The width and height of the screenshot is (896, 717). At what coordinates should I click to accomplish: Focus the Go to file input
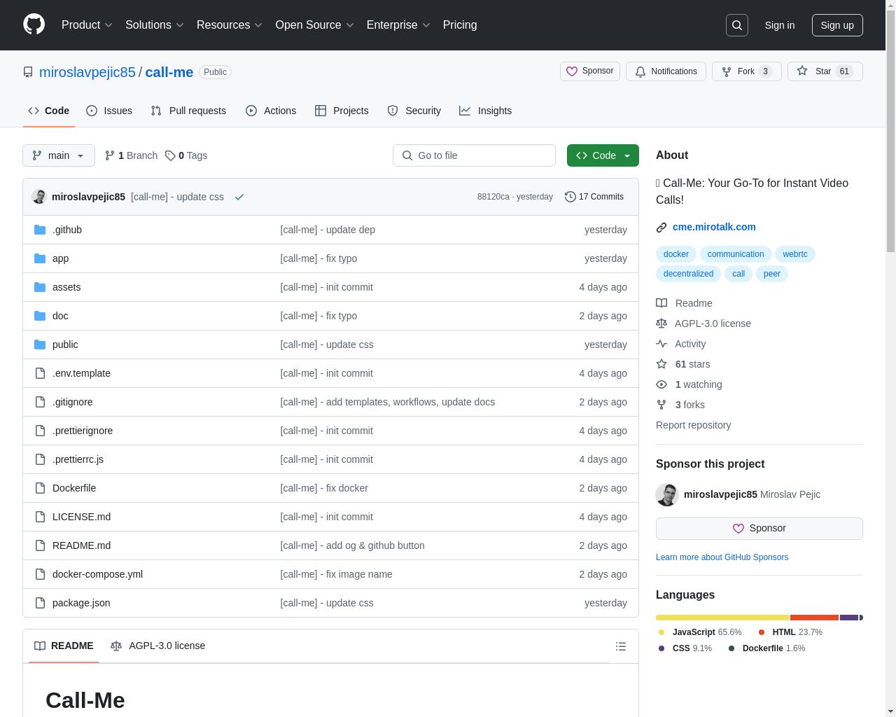pos(474,155)
